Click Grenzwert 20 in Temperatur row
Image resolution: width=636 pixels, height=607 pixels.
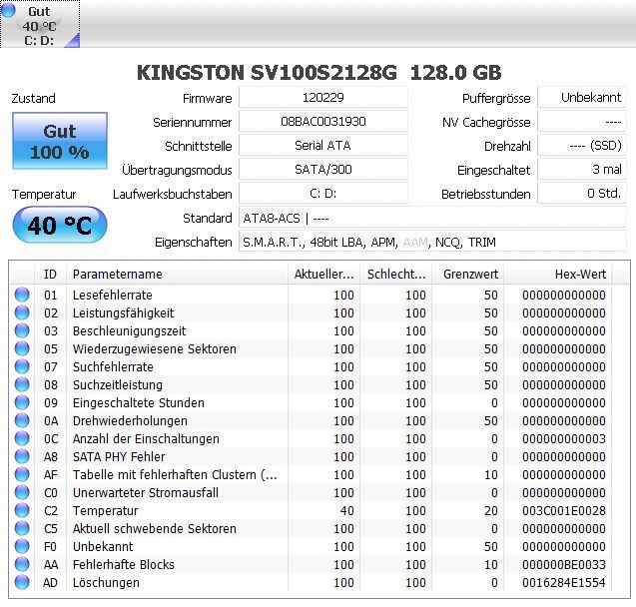click(x=491, y=510)
